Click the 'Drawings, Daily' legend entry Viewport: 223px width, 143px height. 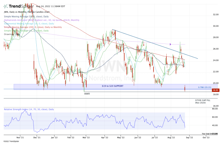[12, 34]
